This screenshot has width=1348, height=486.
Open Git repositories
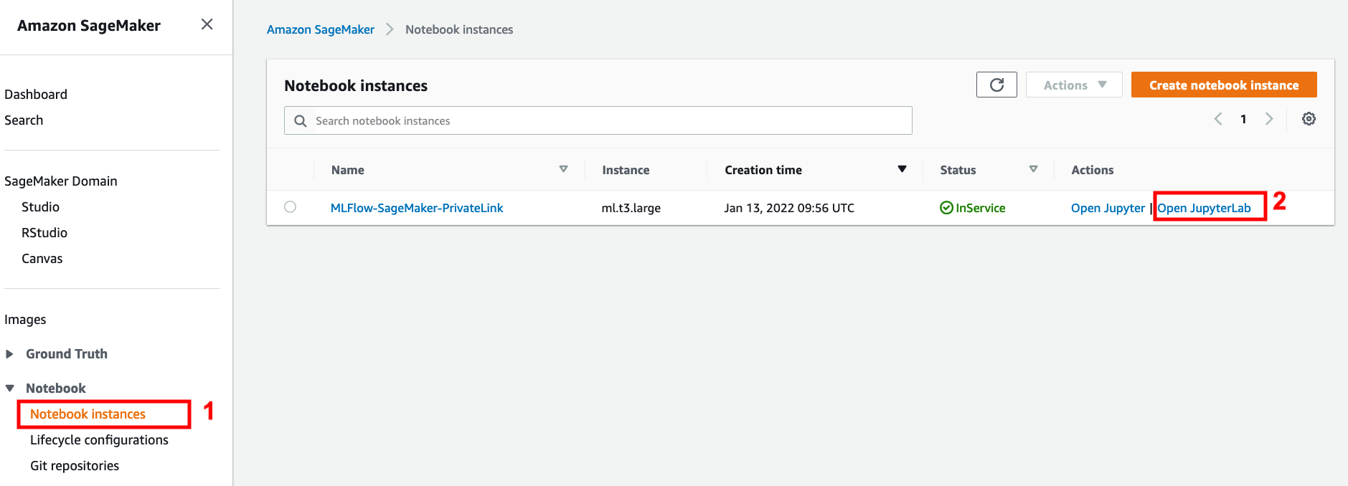[75, 466]
